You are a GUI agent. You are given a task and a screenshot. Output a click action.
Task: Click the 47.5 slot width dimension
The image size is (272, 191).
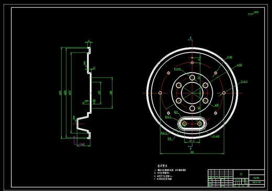191,141
